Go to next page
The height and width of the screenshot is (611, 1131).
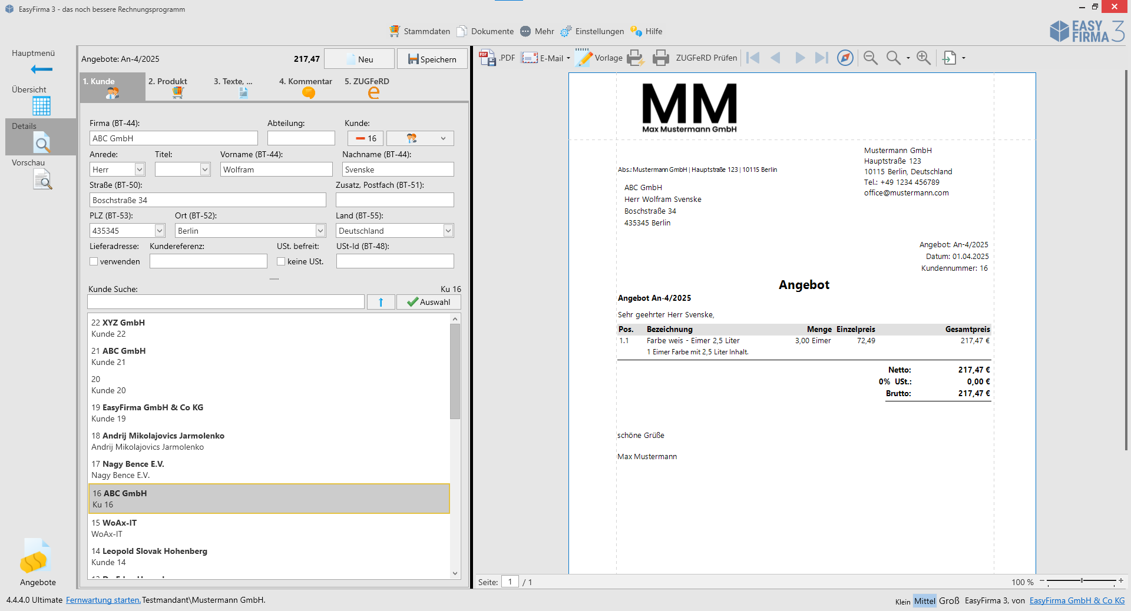[x=800, y=58]
